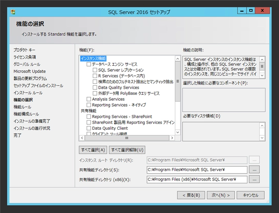Tick Reporting Services - SharePoint checkbox
Image resolution: width=279 pixels, height=213 pixels.
pyautogui.click(x=89, y=117)
